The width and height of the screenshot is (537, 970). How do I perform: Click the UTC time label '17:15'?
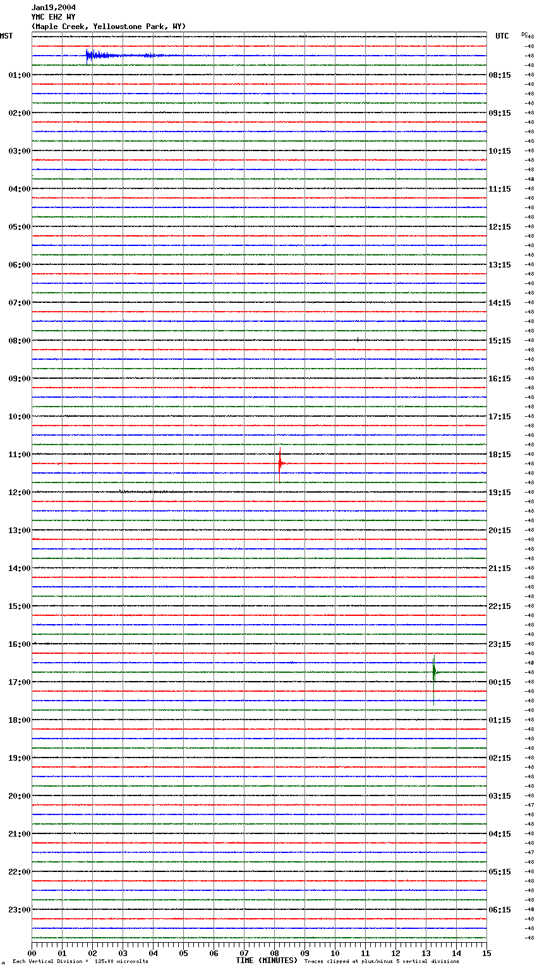coord(500,417)
